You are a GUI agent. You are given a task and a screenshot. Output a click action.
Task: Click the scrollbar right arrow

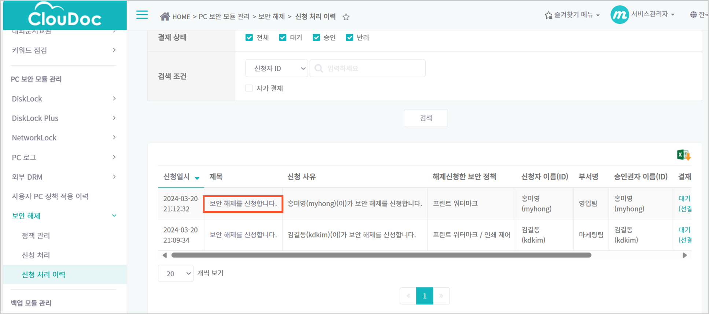tap(684, 255)
